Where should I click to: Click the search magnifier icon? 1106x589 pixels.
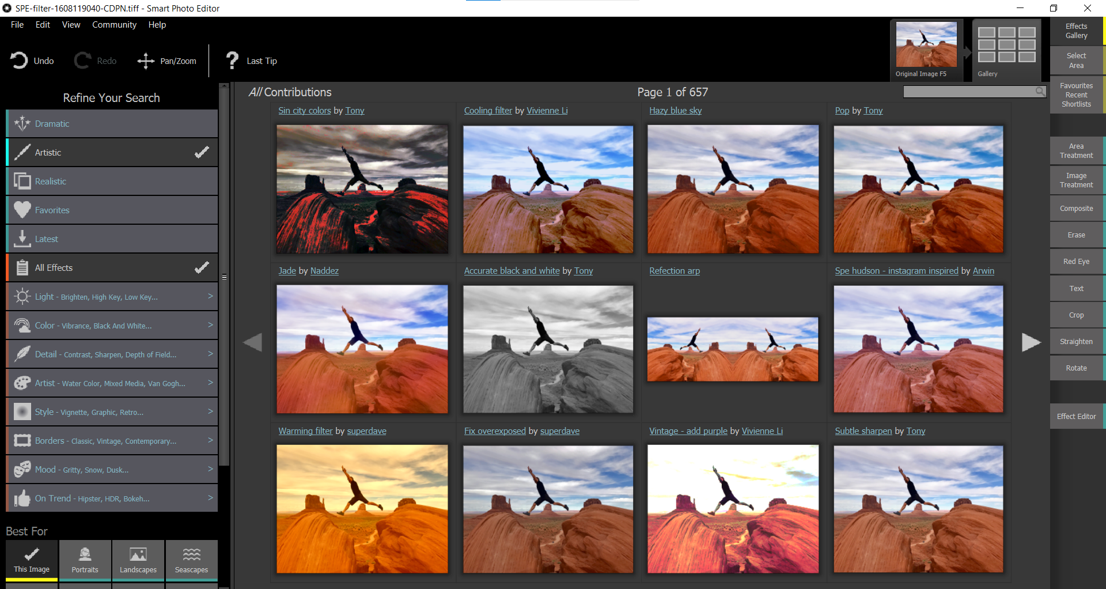pos(1040,92)
